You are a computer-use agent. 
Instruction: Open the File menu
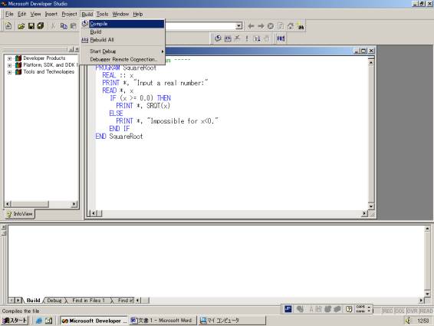(x=9, y=14)
